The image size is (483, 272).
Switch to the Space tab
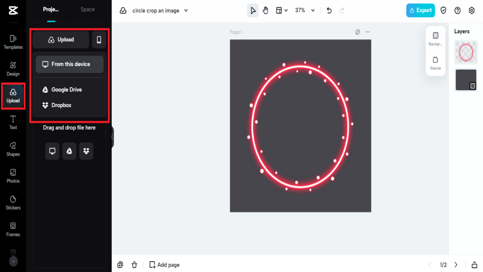[88, 9]
